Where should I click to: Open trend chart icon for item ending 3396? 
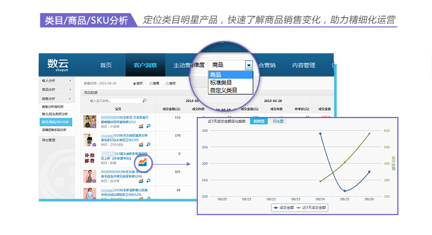[141, 181]
